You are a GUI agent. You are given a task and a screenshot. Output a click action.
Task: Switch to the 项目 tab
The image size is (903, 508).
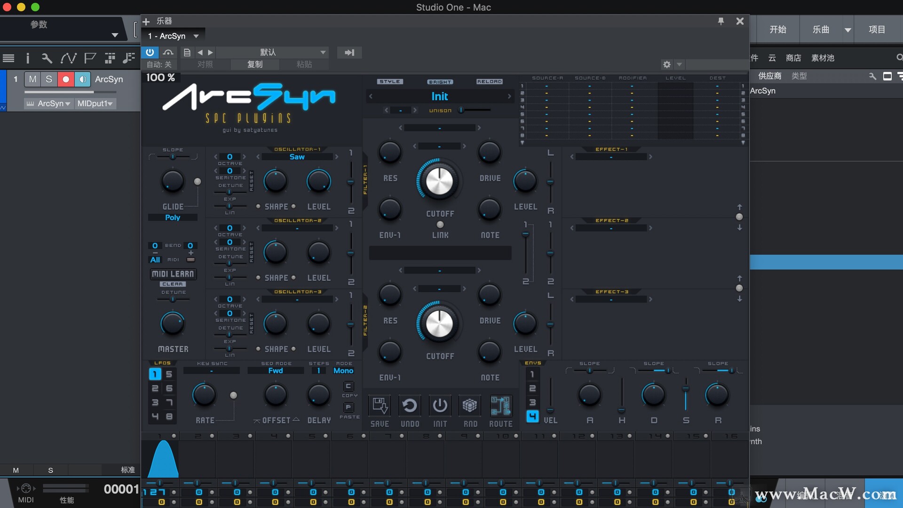pos(877,30)
